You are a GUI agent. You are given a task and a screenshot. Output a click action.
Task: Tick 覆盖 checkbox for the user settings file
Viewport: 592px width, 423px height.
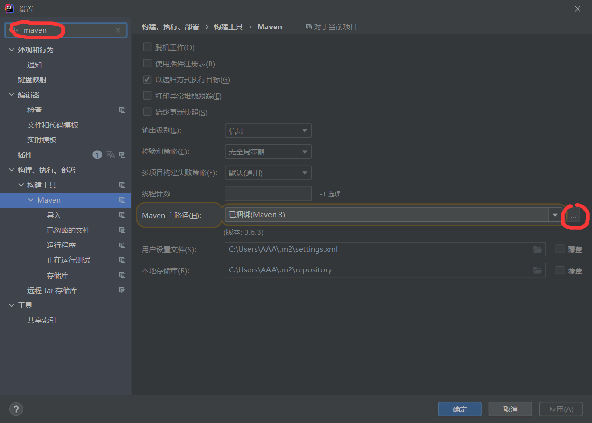[x=560, y=249]
